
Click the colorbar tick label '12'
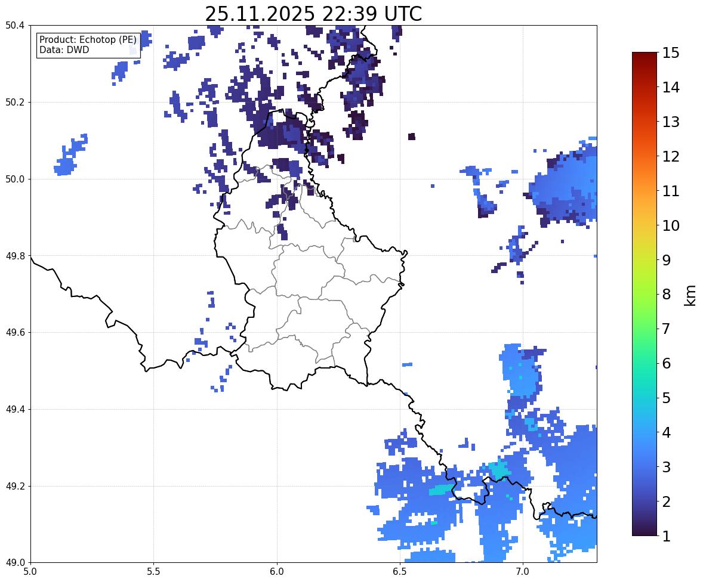coord(671,156)
